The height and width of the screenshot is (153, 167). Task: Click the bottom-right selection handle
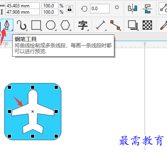56,136
